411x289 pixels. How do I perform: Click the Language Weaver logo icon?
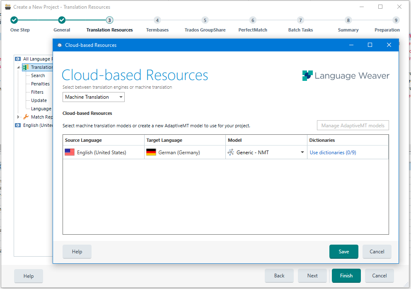[x=307, y=75]
